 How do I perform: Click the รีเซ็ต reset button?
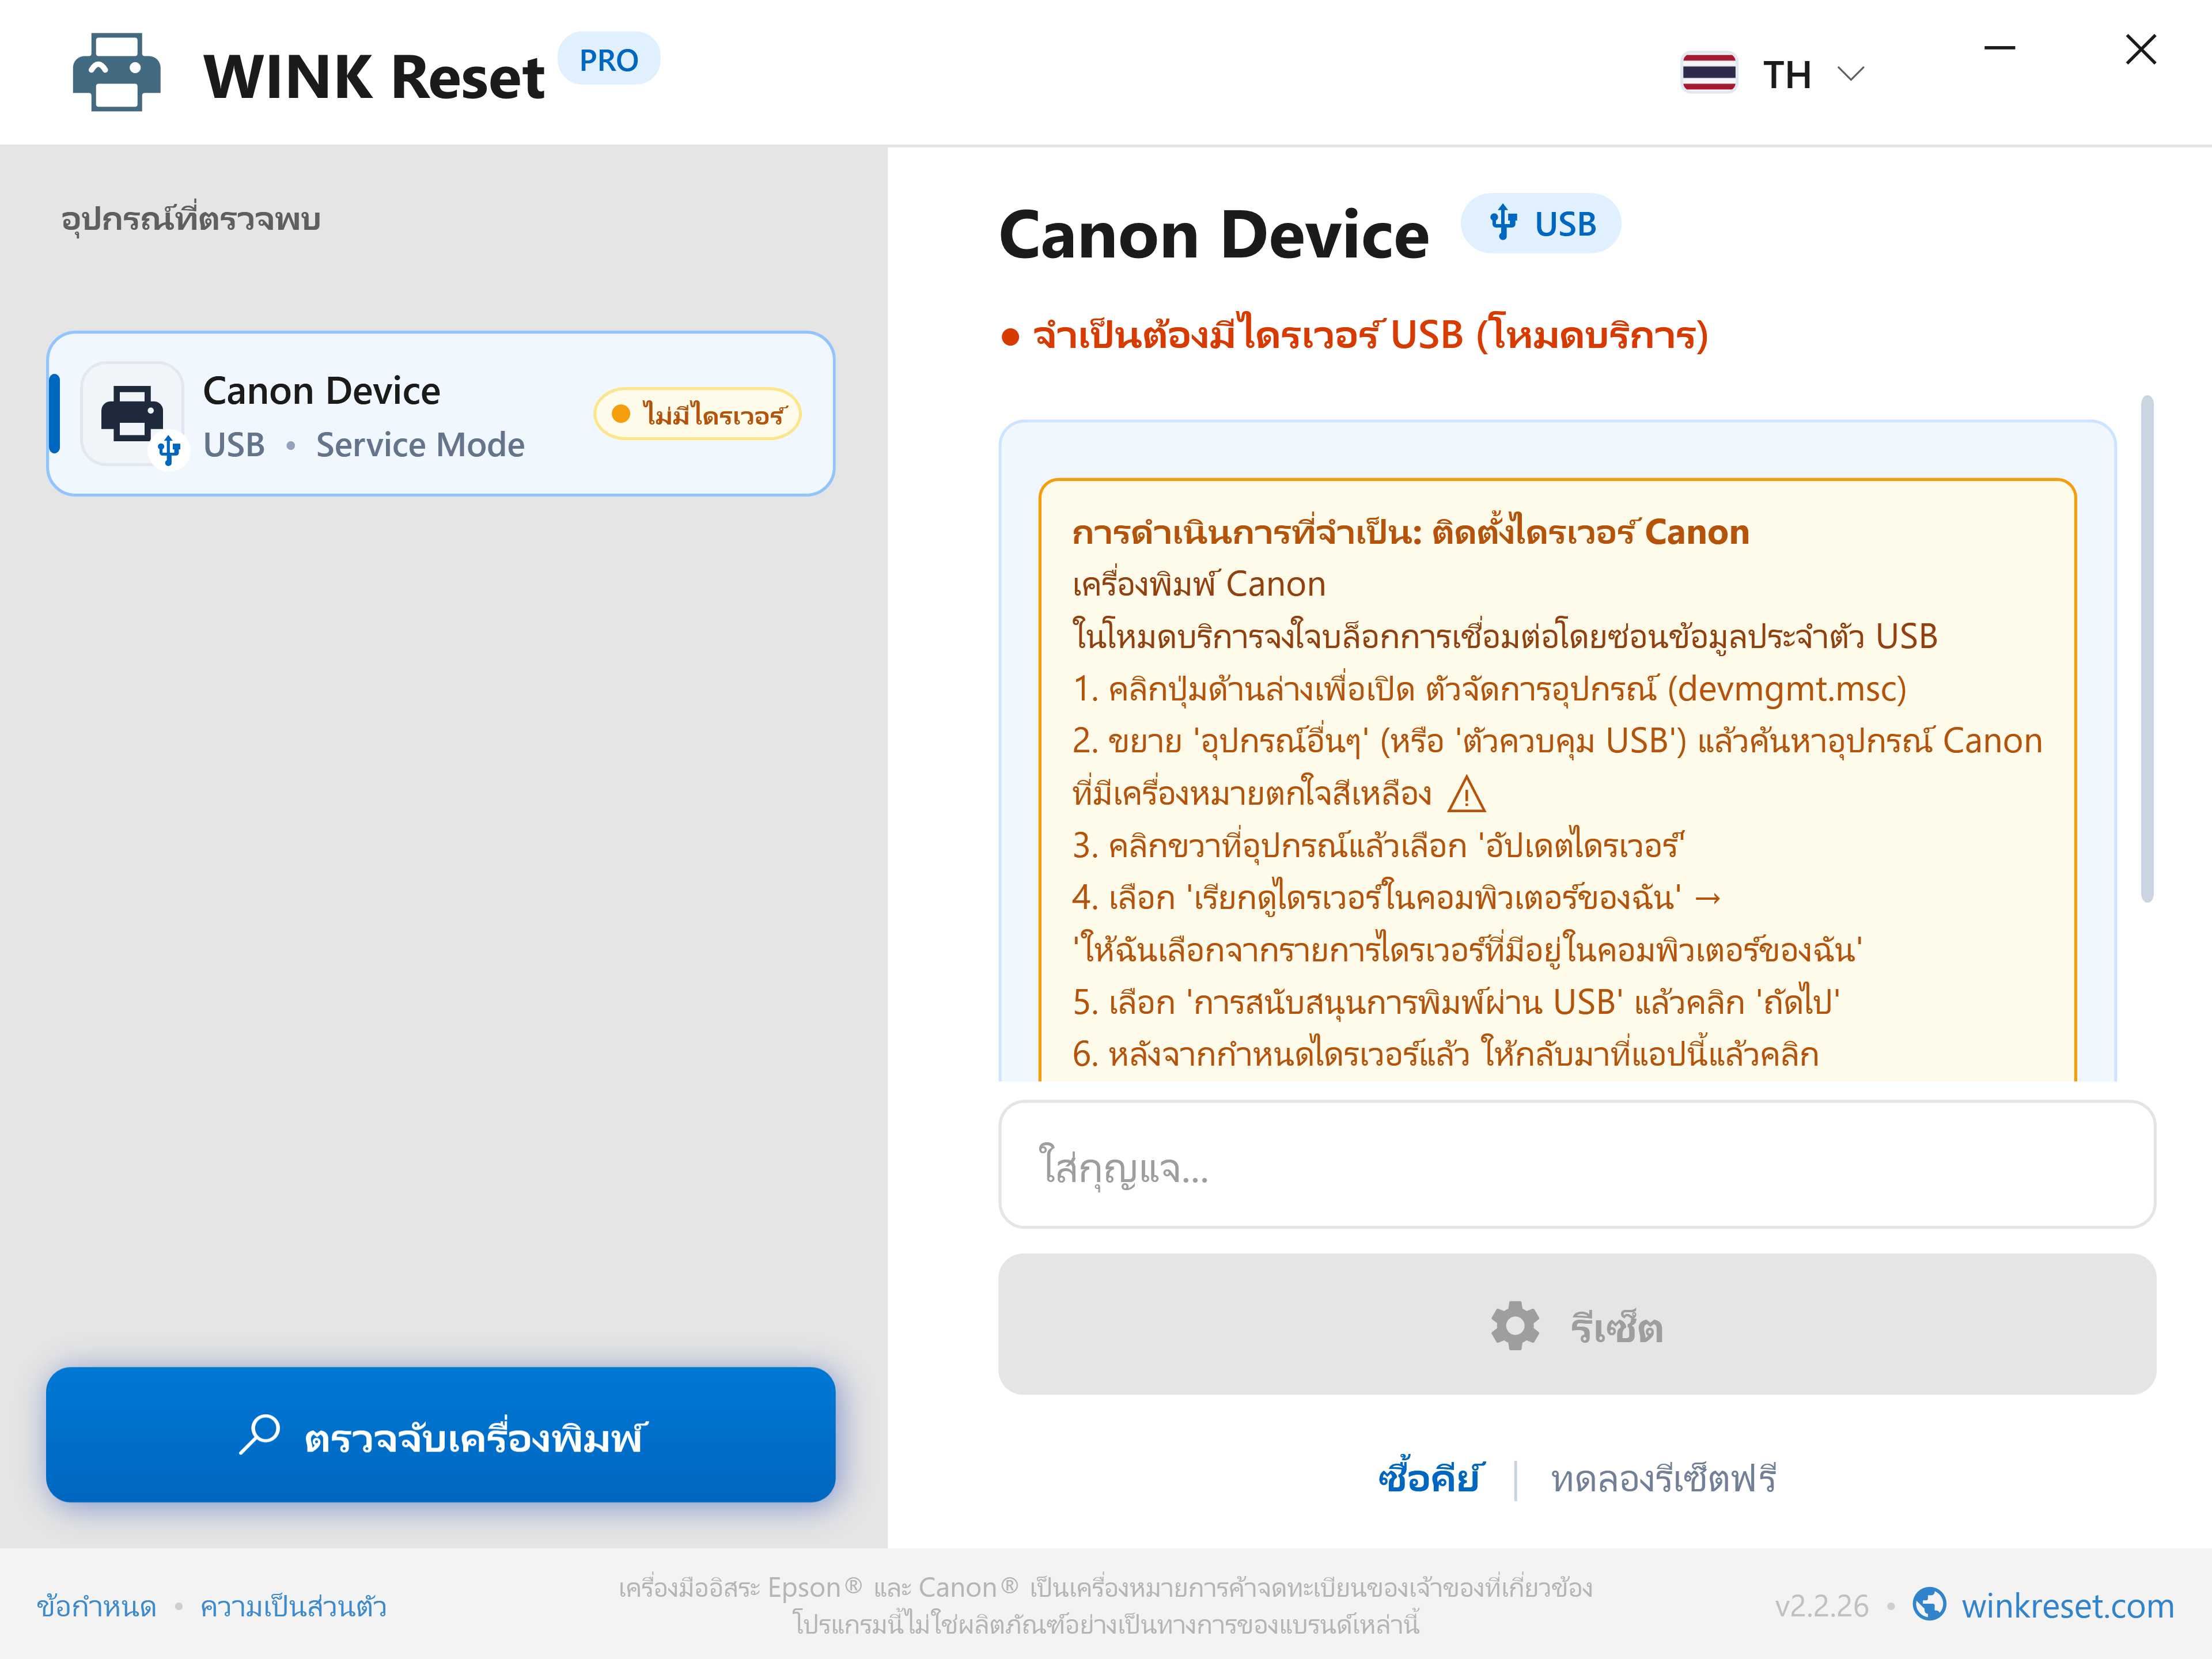[x=1577, y=1325]
